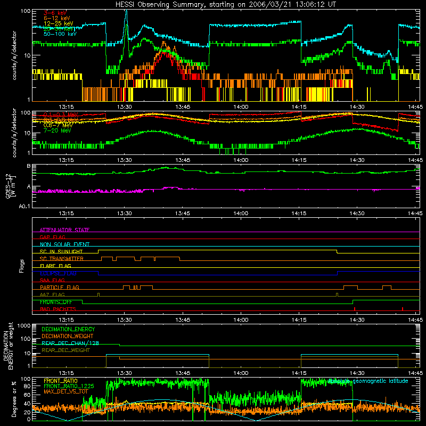Click the SC_IN_SUNLIGHT flag label
Viewport: 426px width, 426px height.
(61, 251)
